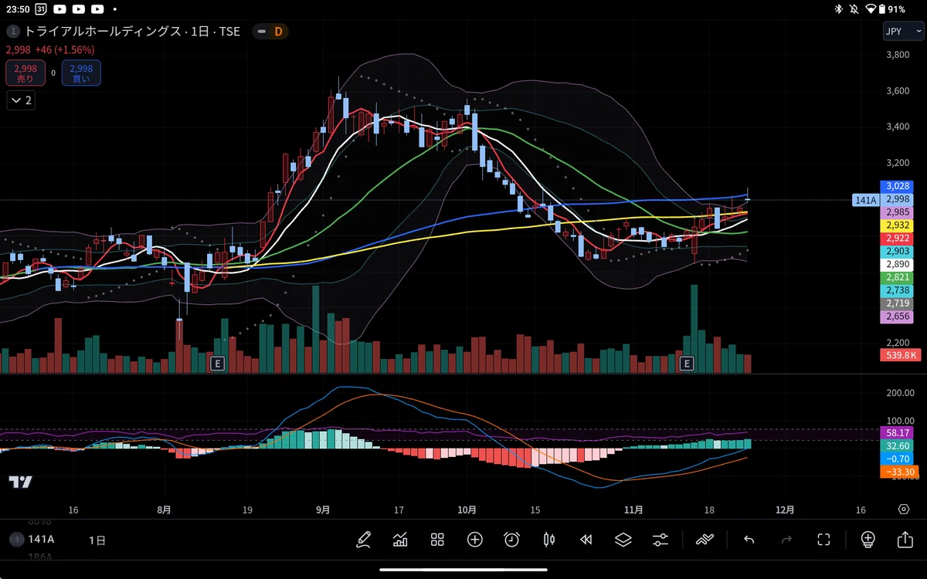Tap the earnings E marker near 8月
The image size is (927, 579).
pyautogui.click(x=217, y=363)
